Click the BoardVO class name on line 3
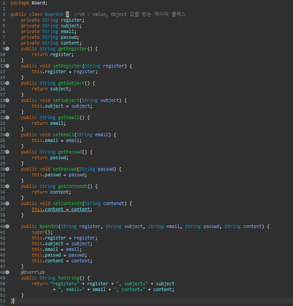293x306 pixels. [x=54, y=15]
